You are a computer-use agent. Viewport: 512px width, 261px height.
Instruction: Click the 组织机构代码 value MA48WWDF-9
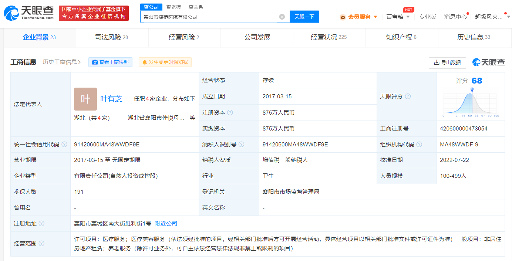point(459,144)
